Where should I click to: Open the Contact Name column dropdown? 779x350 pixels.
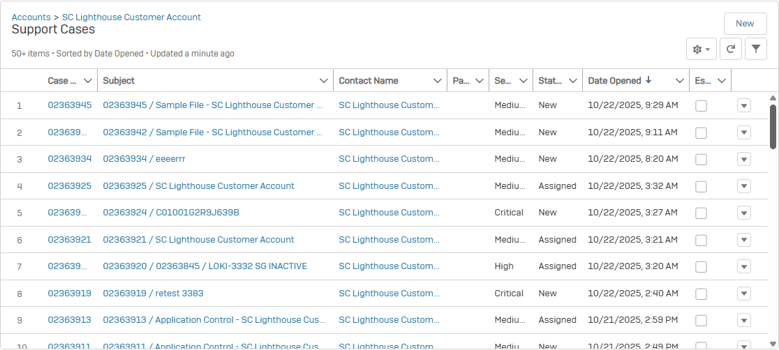click(437, 81)
